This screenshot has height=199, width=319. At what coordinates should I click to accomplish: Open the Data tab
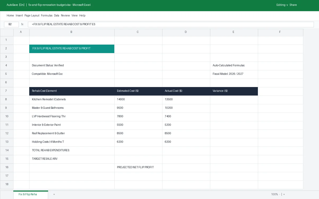coord(57,15)
